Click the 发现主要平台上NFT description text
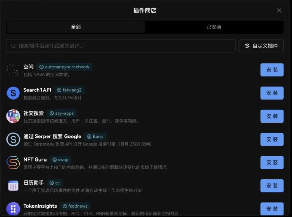The width and height of the screenshot is (292, 217). click(x=95, y=167)
